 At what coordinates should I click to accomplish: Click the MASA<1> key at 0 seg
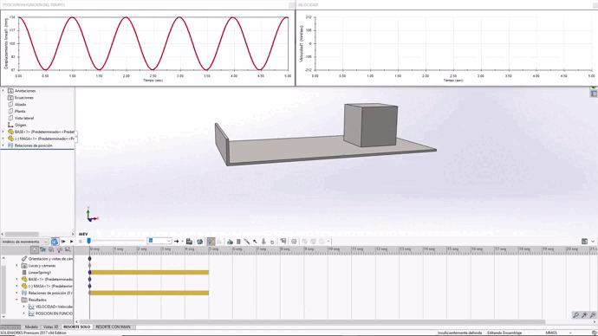coord(89,286)
